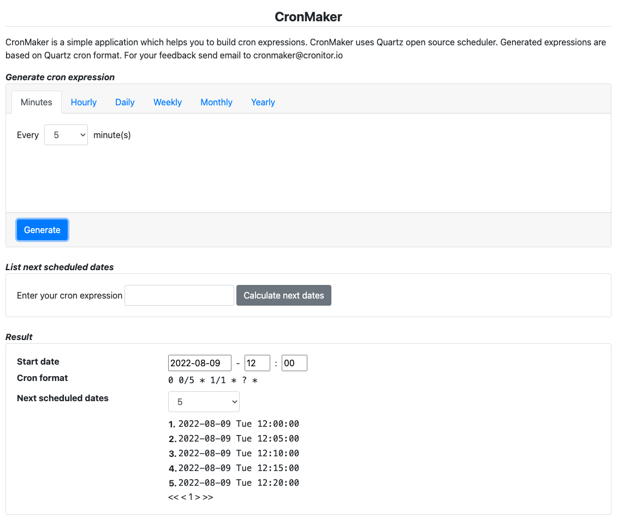Go to the Weekly tab
The image size is (618, 524).
pos(168,102)
